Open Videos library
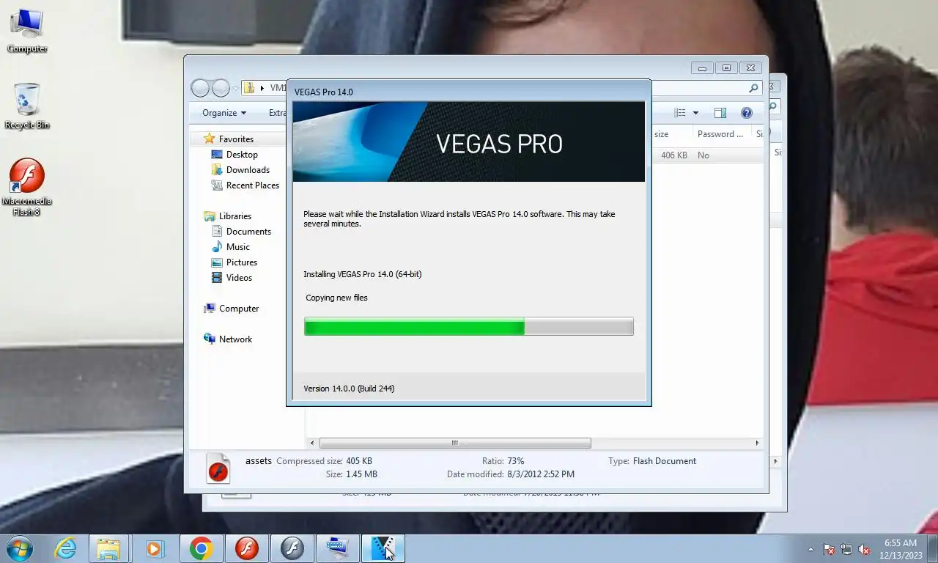938x563 pixels. click(x=239, y=278)
